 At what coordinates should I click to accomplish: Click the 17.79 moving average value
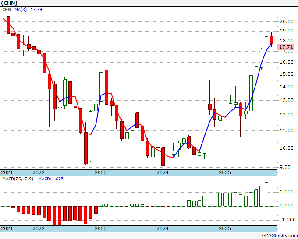click(36, 10)
